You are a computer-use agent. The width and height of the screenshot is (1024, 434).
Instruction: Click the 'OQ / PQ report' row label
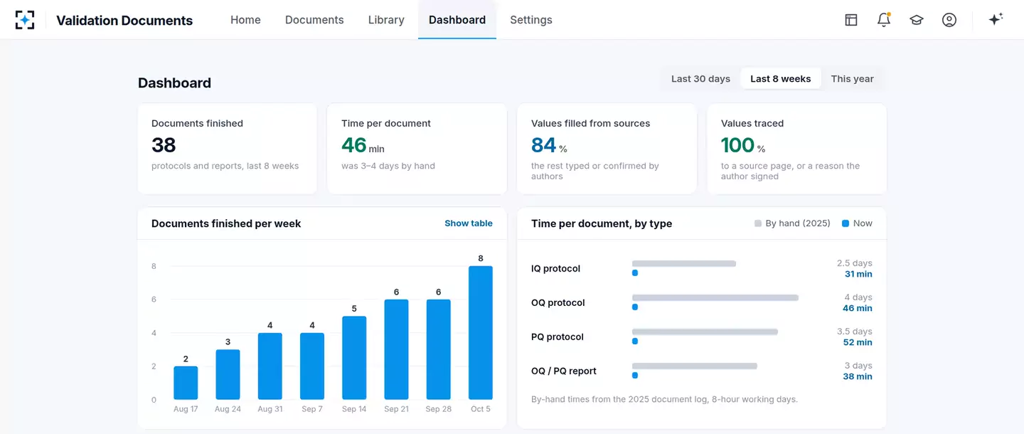[x=564, y=371]
